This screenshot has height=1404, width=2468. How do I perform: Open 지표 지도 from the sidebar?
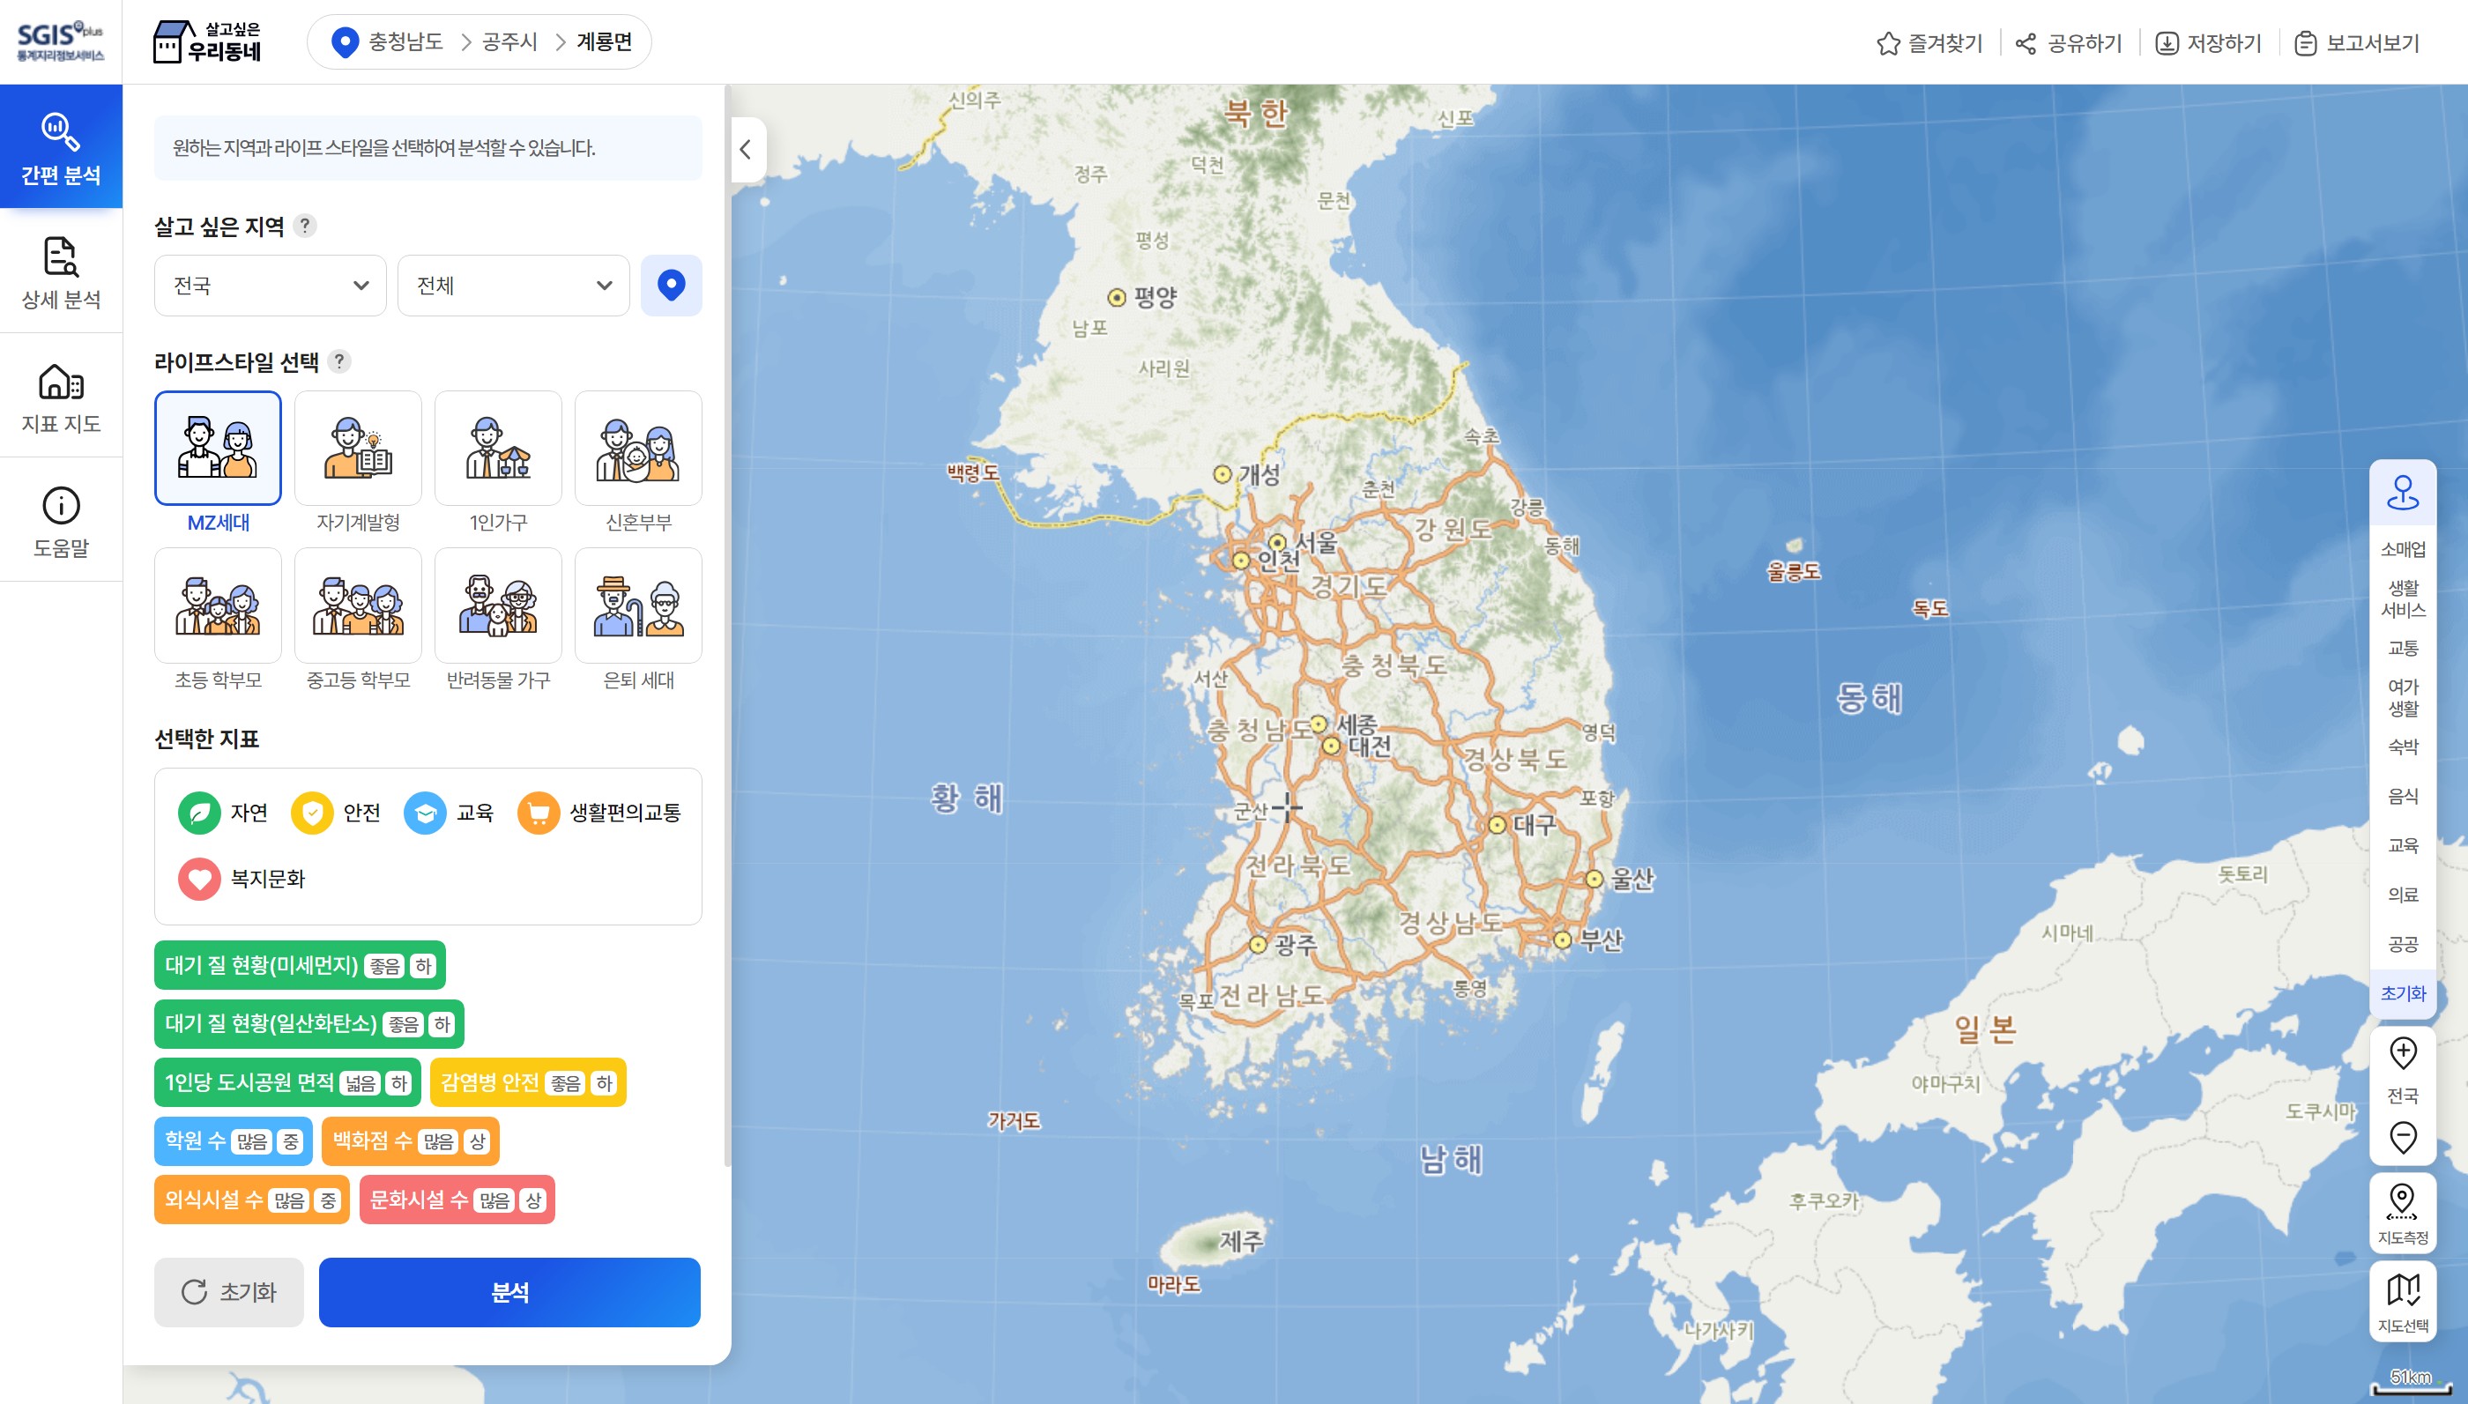60,397
